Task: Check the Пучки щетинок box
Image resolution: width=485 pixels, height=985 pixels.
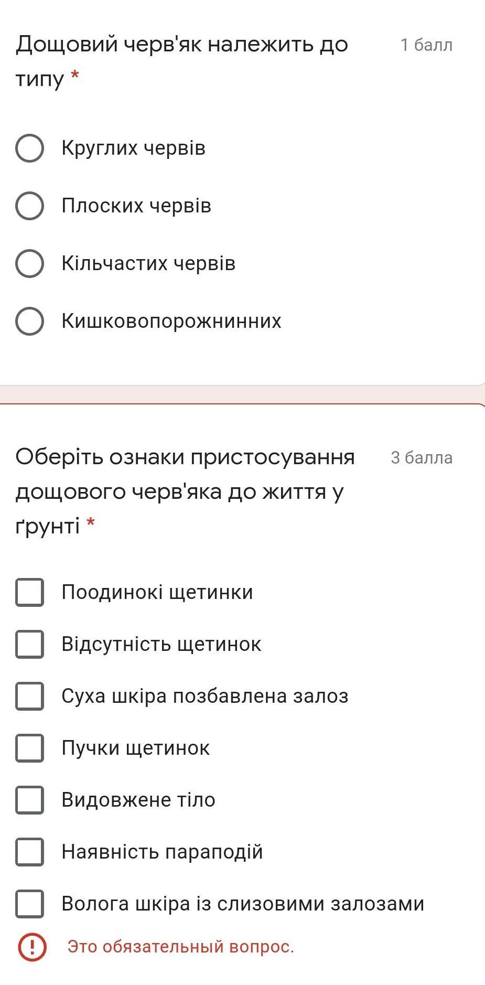Action: coord(29,748)
